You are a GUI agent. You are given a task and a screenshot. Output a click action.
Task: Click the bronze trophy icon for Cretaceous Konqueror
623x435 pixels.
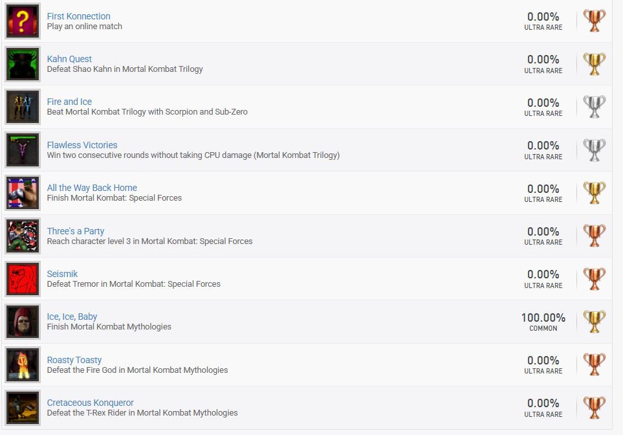click(594, 407)
